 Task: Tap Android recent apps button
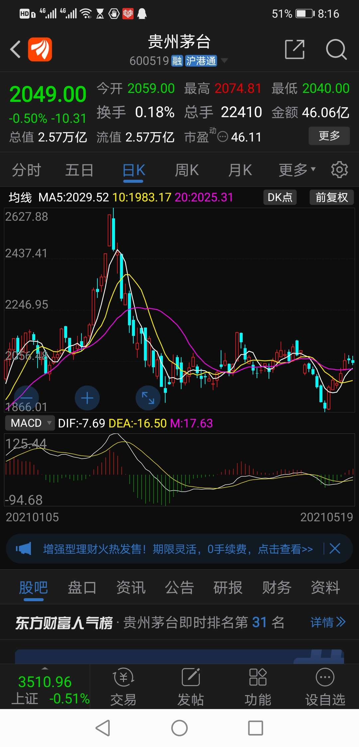point(256,728)
